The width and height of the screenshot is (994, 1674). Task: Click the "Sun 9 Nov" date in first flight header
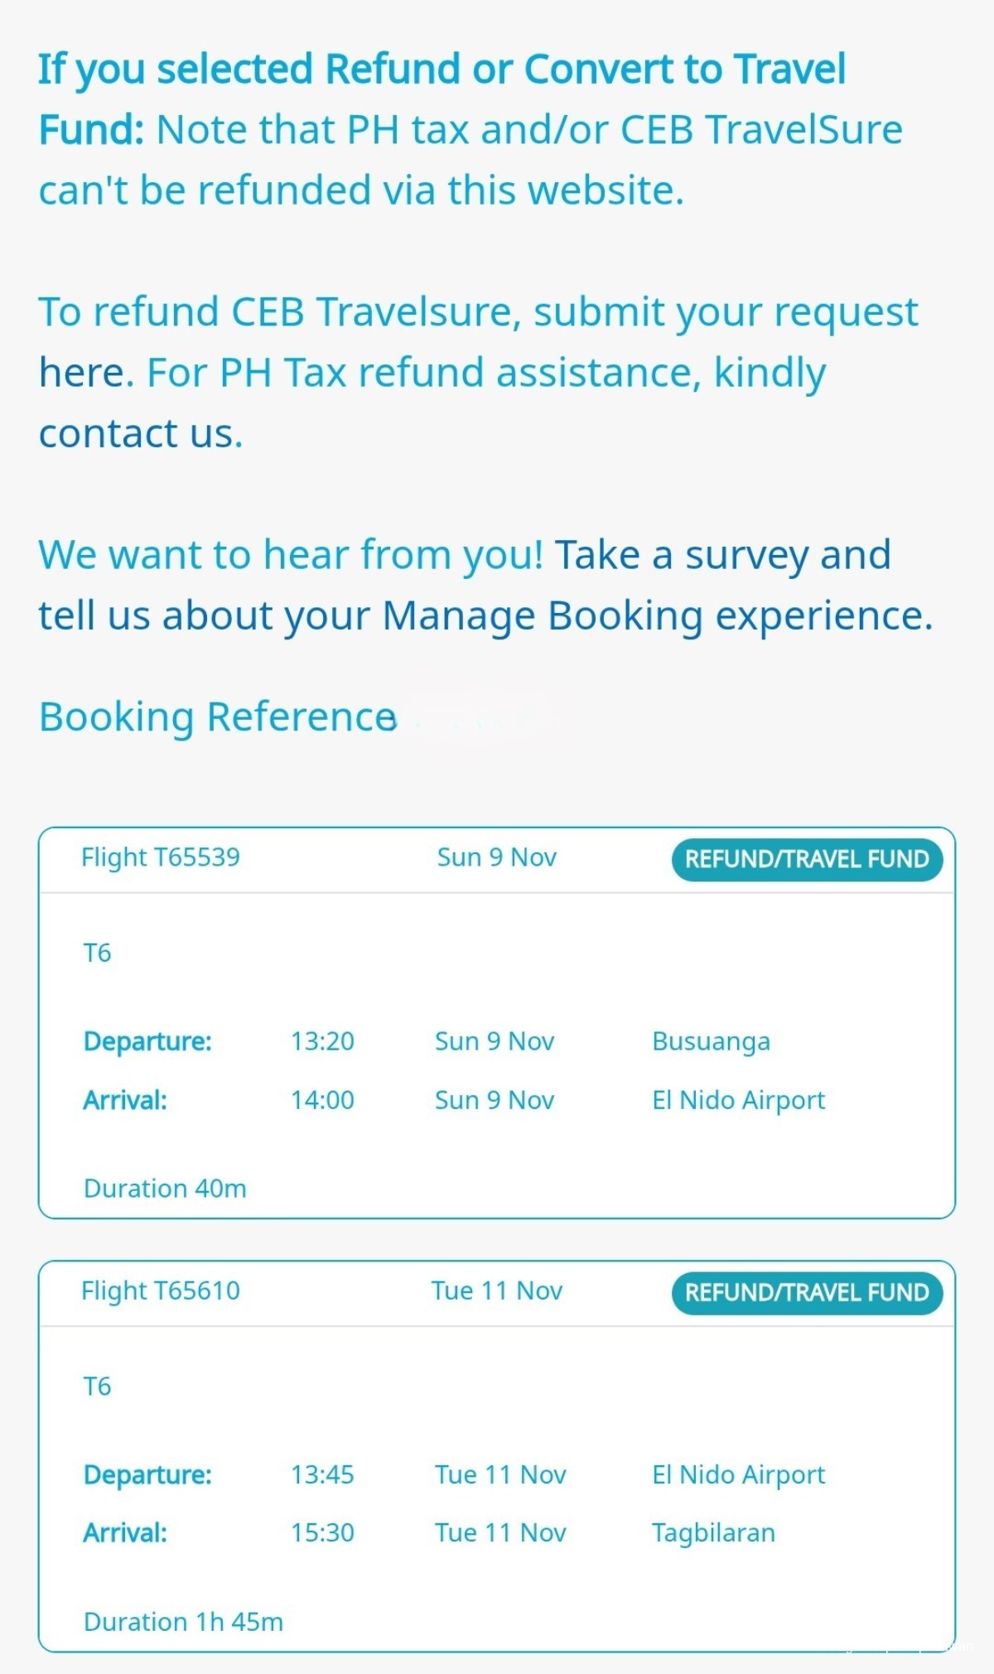point(496,857)
